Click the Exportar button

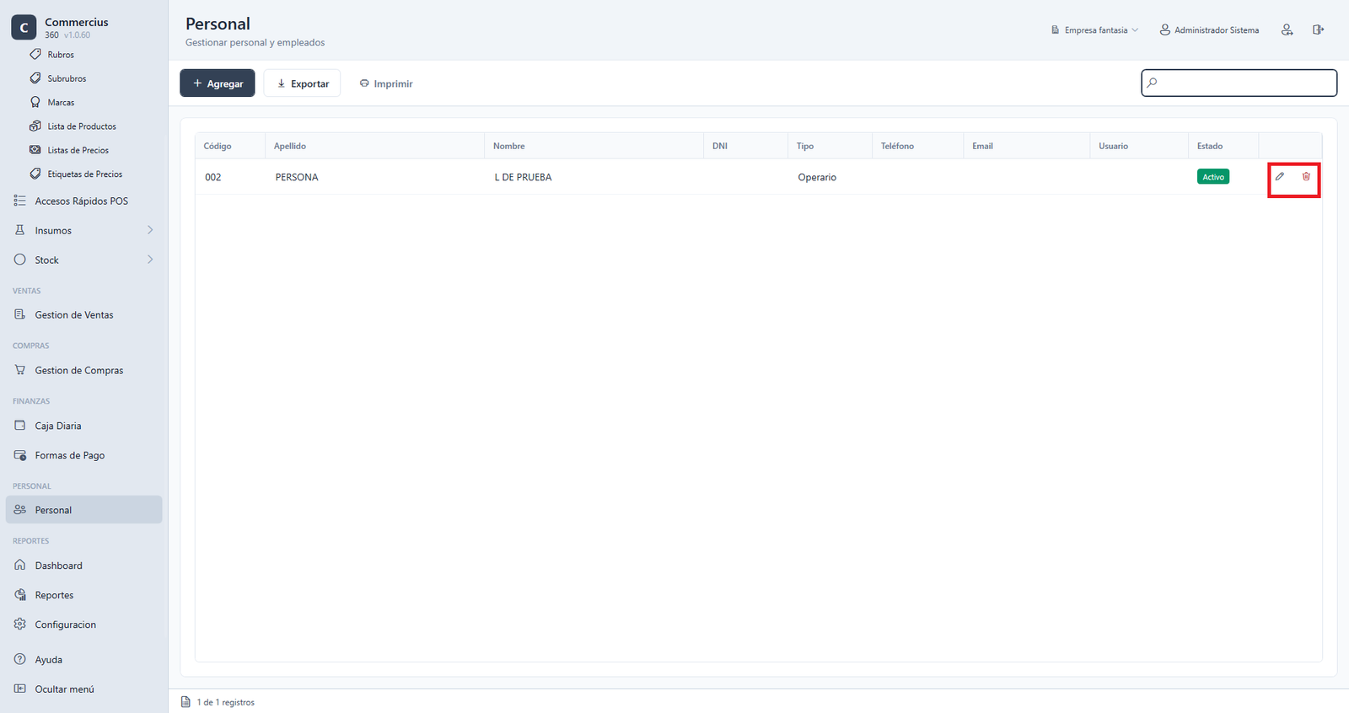[302, 83]
